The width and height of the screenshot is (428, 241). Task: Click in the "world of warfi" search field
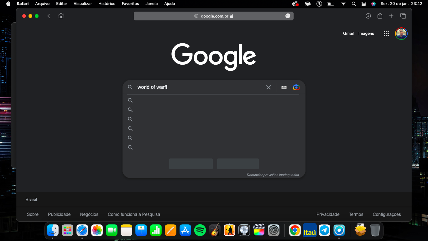click(201, 87)
